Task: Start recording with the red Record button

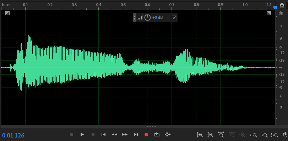Action: pyautogui.click(x=146, y=135)
